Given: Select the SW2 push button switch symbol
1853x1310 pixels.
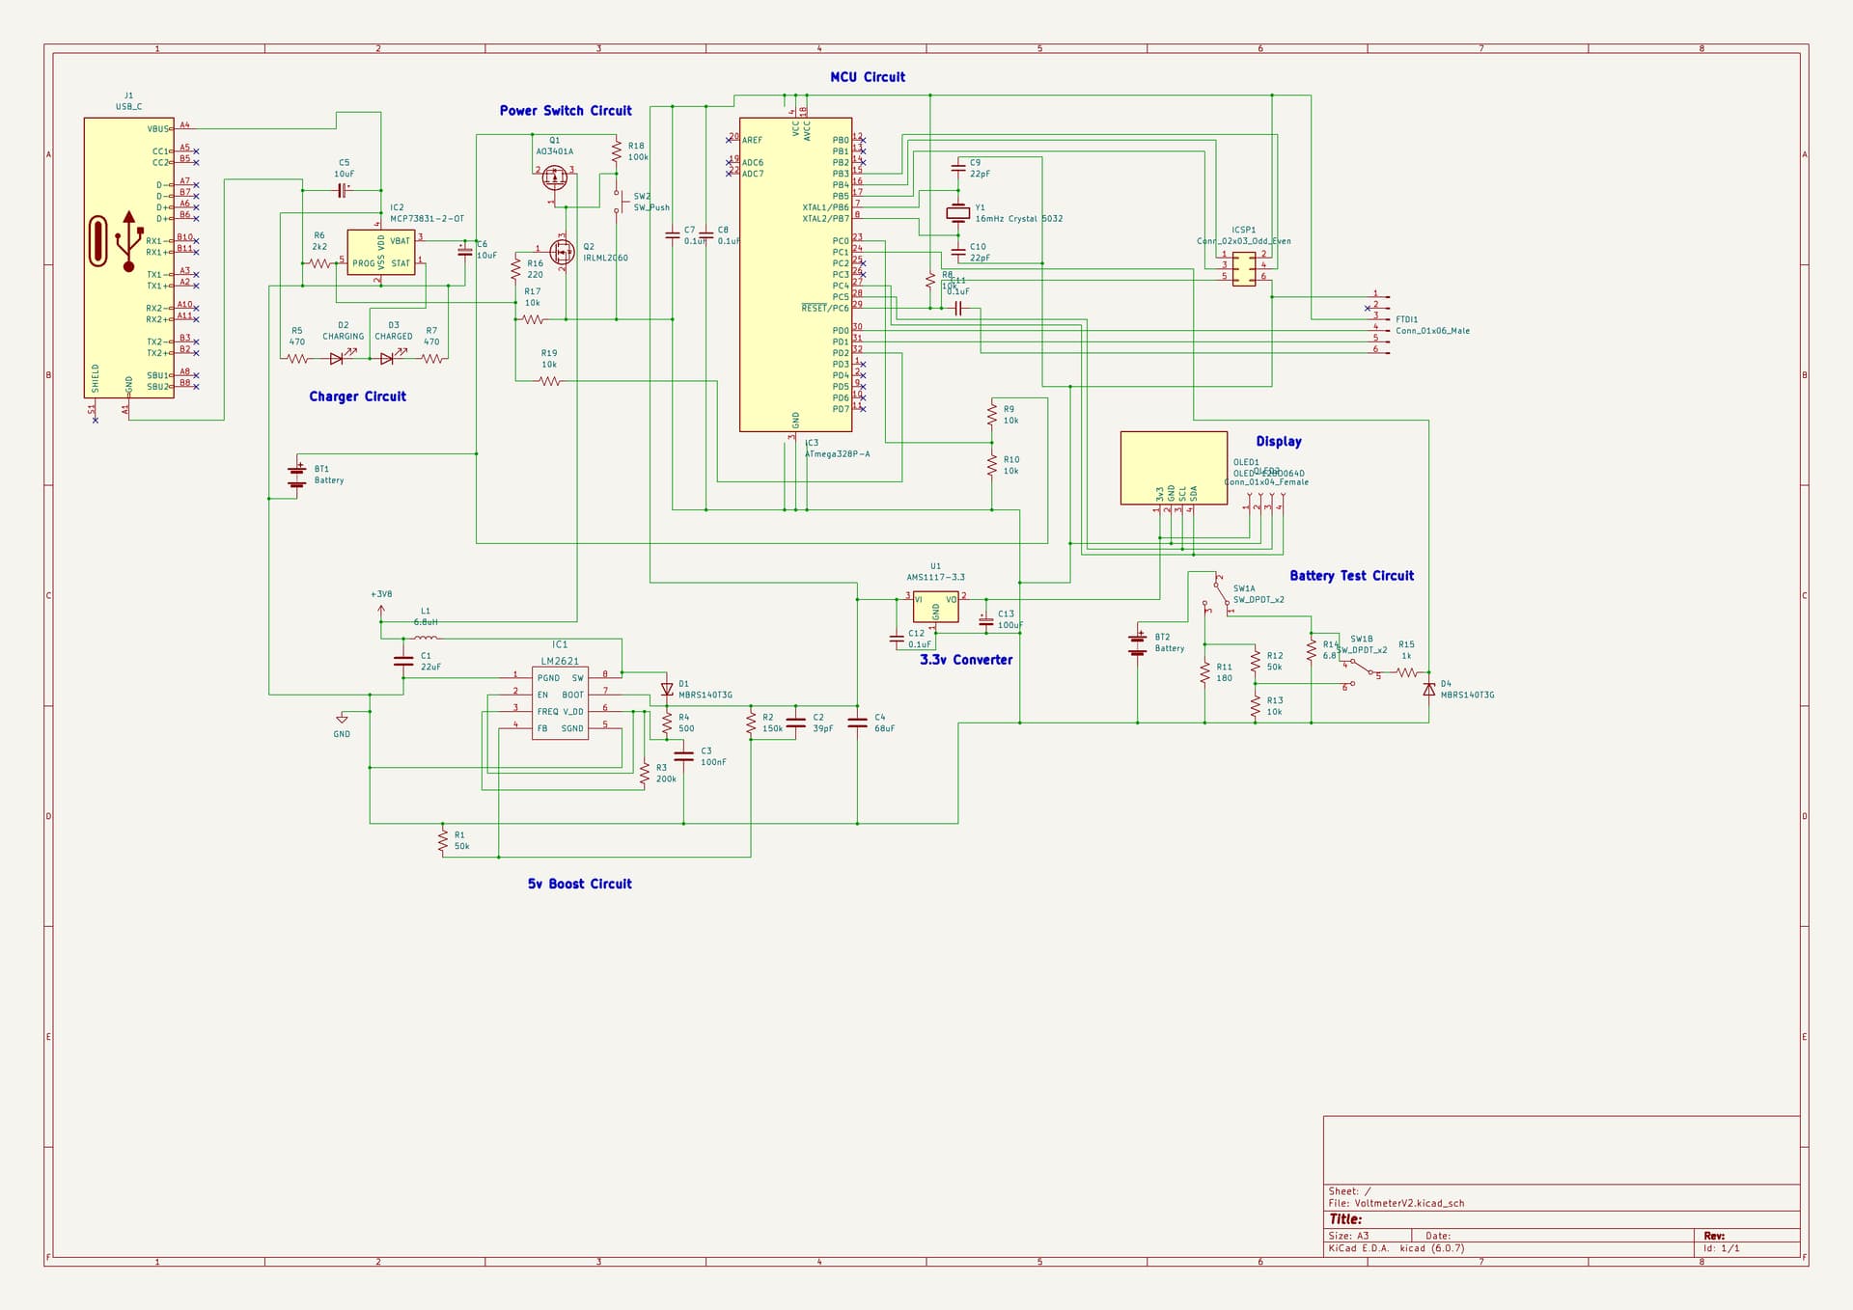Looking at the screenshot, I should (620, 202).
